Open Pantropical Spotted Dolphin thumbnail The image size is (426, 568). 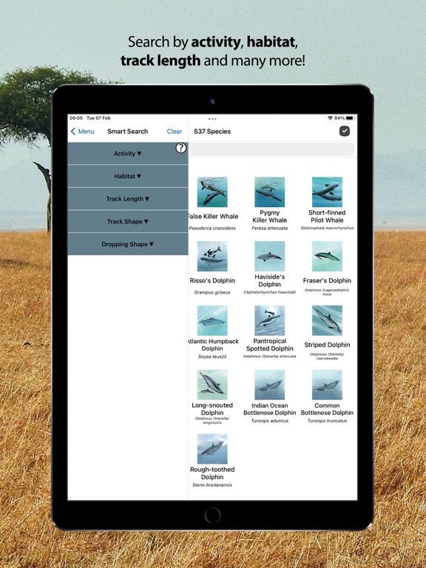(x=269, y=320)
